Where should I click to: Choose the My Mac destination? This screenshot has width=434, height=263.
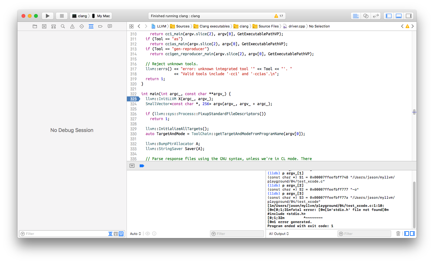101,16
